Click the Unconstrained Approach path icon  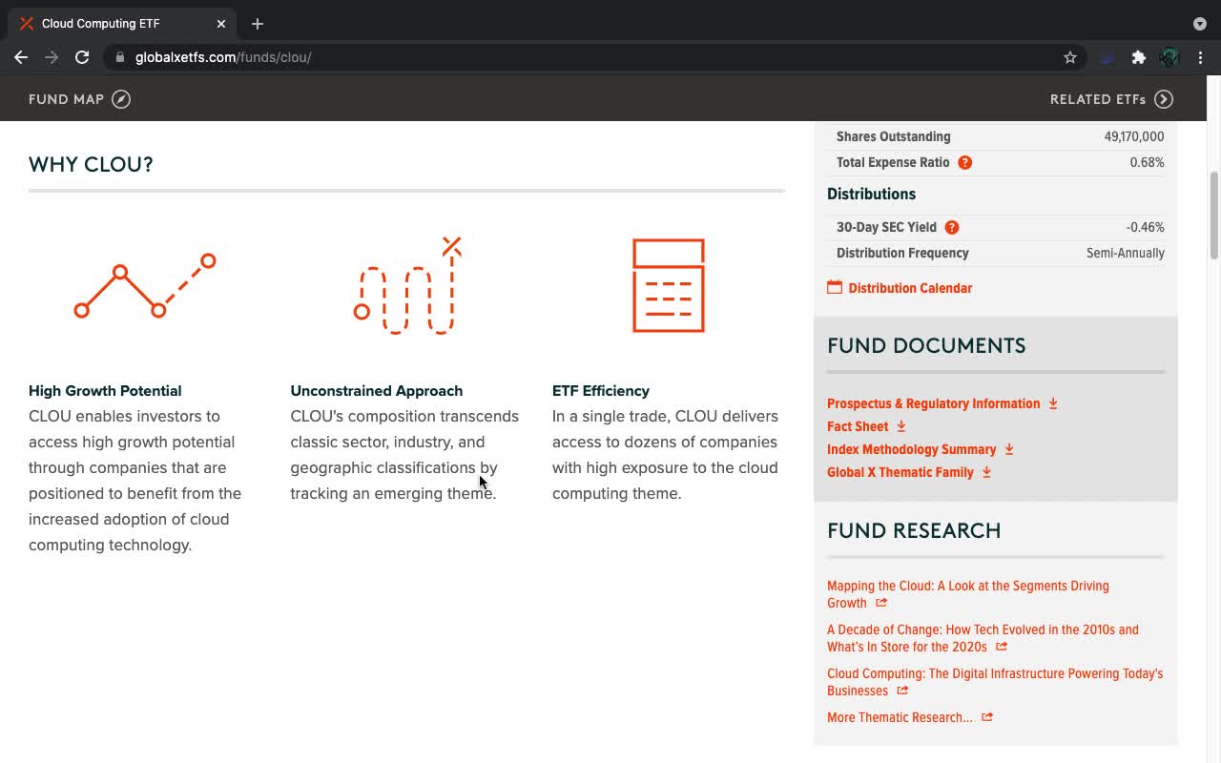407,285
